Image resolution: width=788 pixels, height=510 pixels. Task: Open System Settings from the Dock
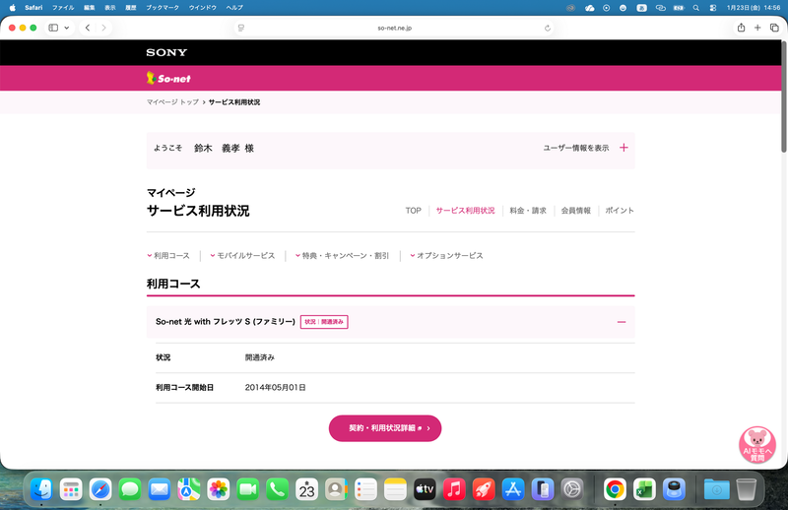coord(572,489)
